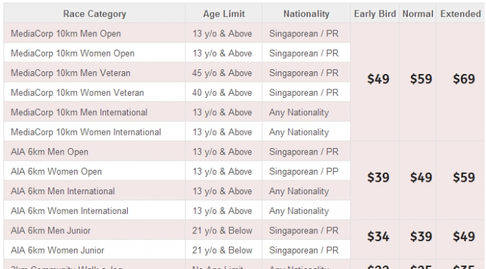Select the Extended column header

point(461,14)
